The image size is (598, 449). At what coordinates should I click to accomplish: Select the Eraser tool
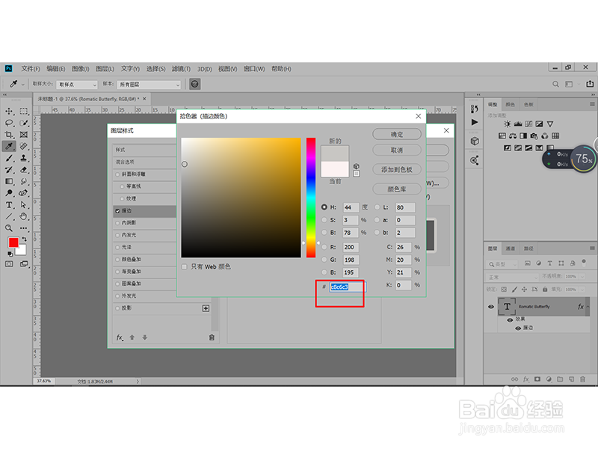[24, 170]
